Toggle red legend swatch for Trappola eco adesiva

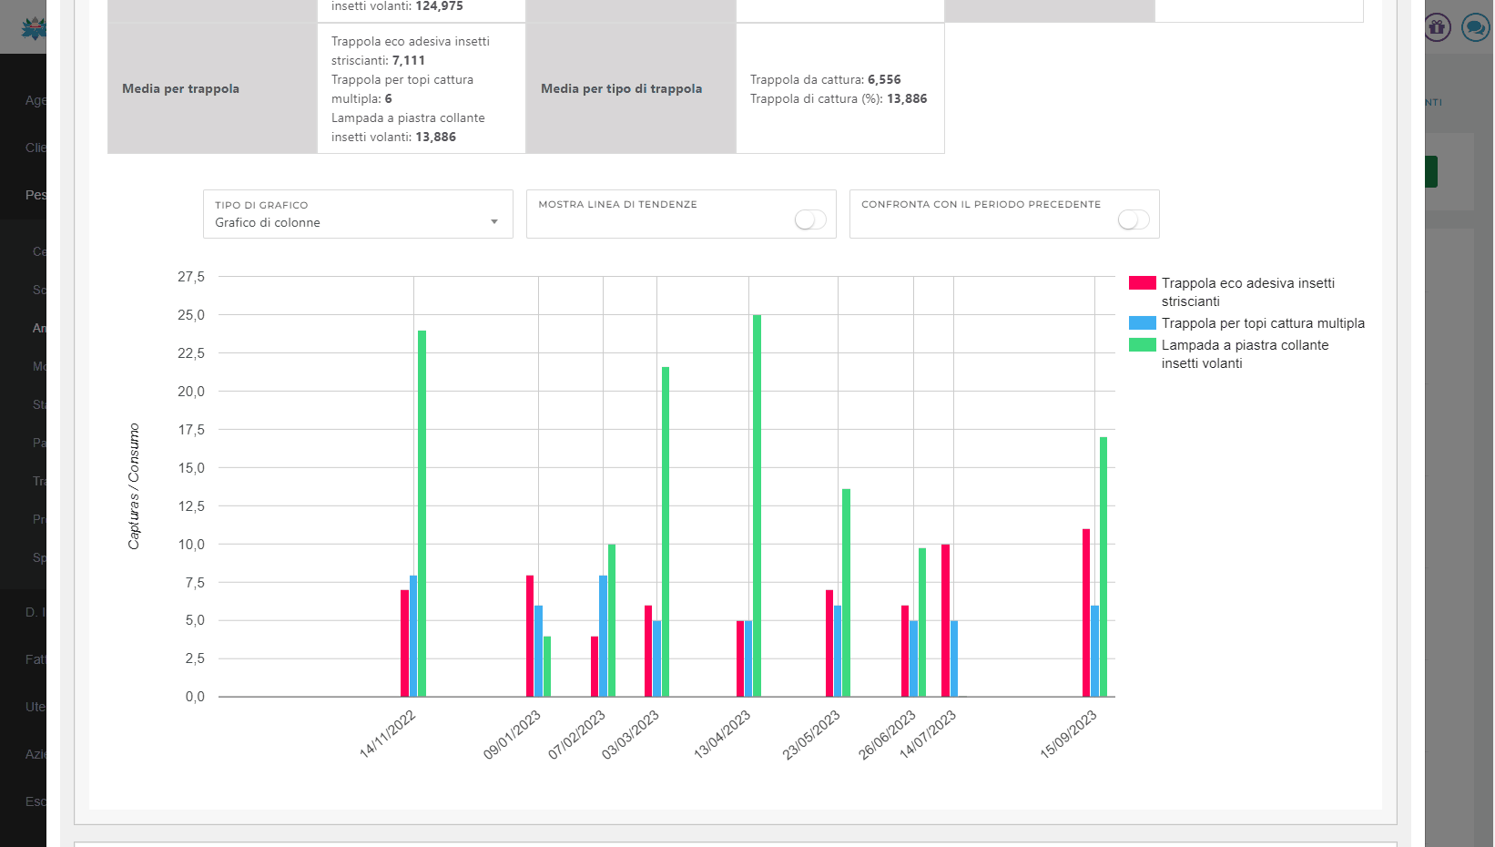pos(1142,283)
